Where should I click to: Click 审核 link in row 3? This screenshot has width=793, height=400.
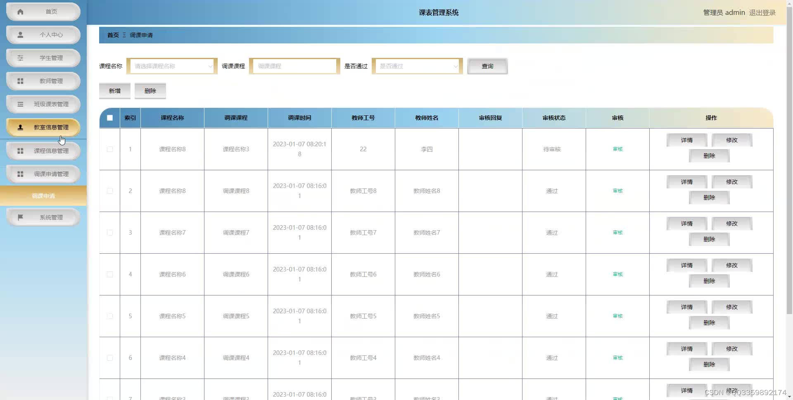pos(617,233)
